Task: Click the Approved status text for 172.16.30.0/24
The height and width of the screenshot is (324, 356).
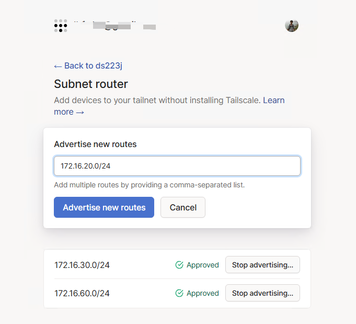Action: point(203,265)
